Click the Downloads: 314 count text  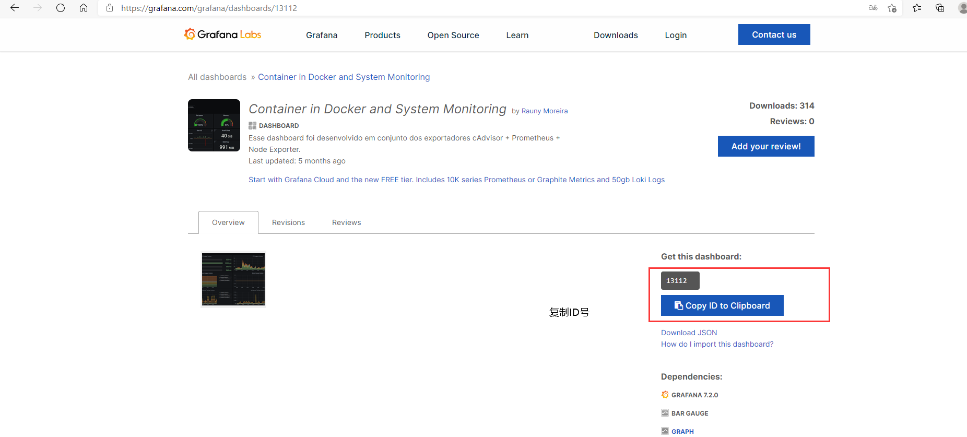782,105
